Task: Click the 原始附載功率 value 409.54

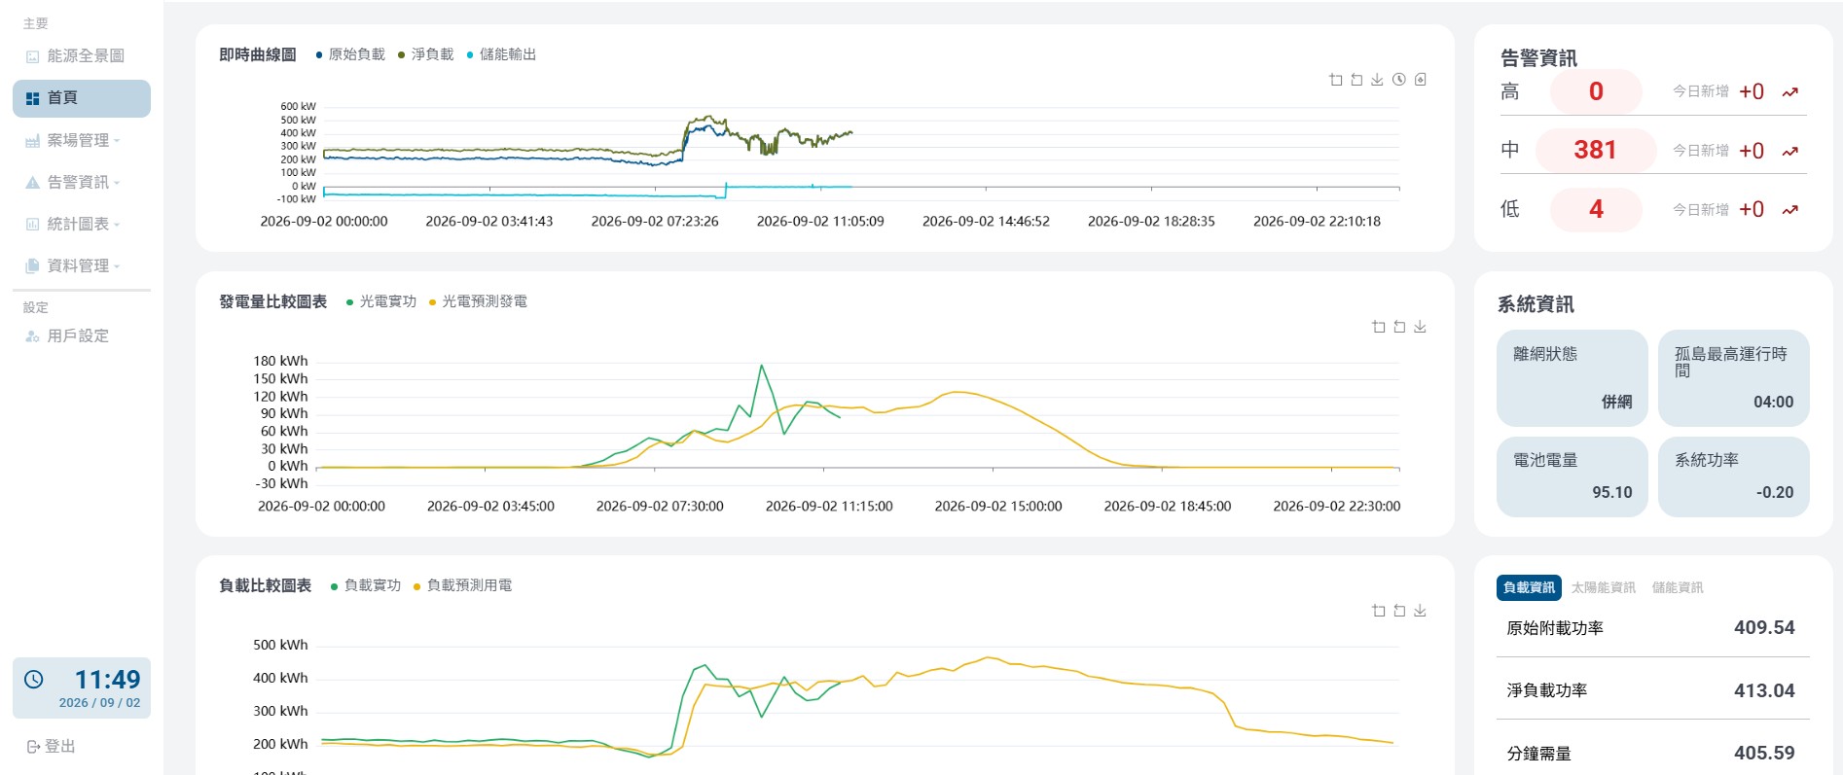Action: pos(1764,628)
